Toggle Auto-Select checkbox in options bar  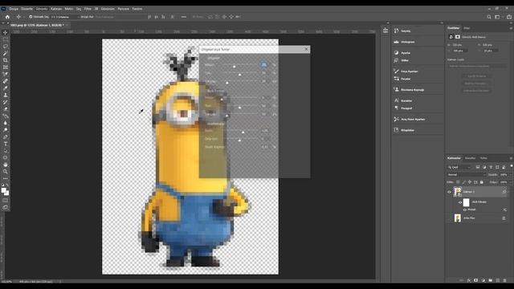click(31, 17)
